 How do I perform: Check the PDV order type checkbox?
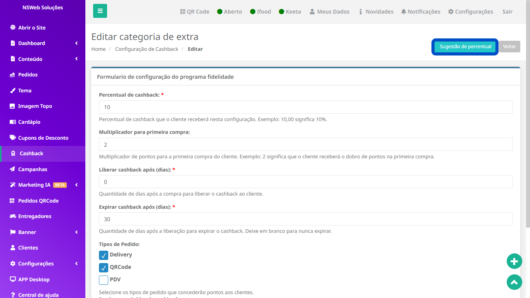[x=104, y=280]
